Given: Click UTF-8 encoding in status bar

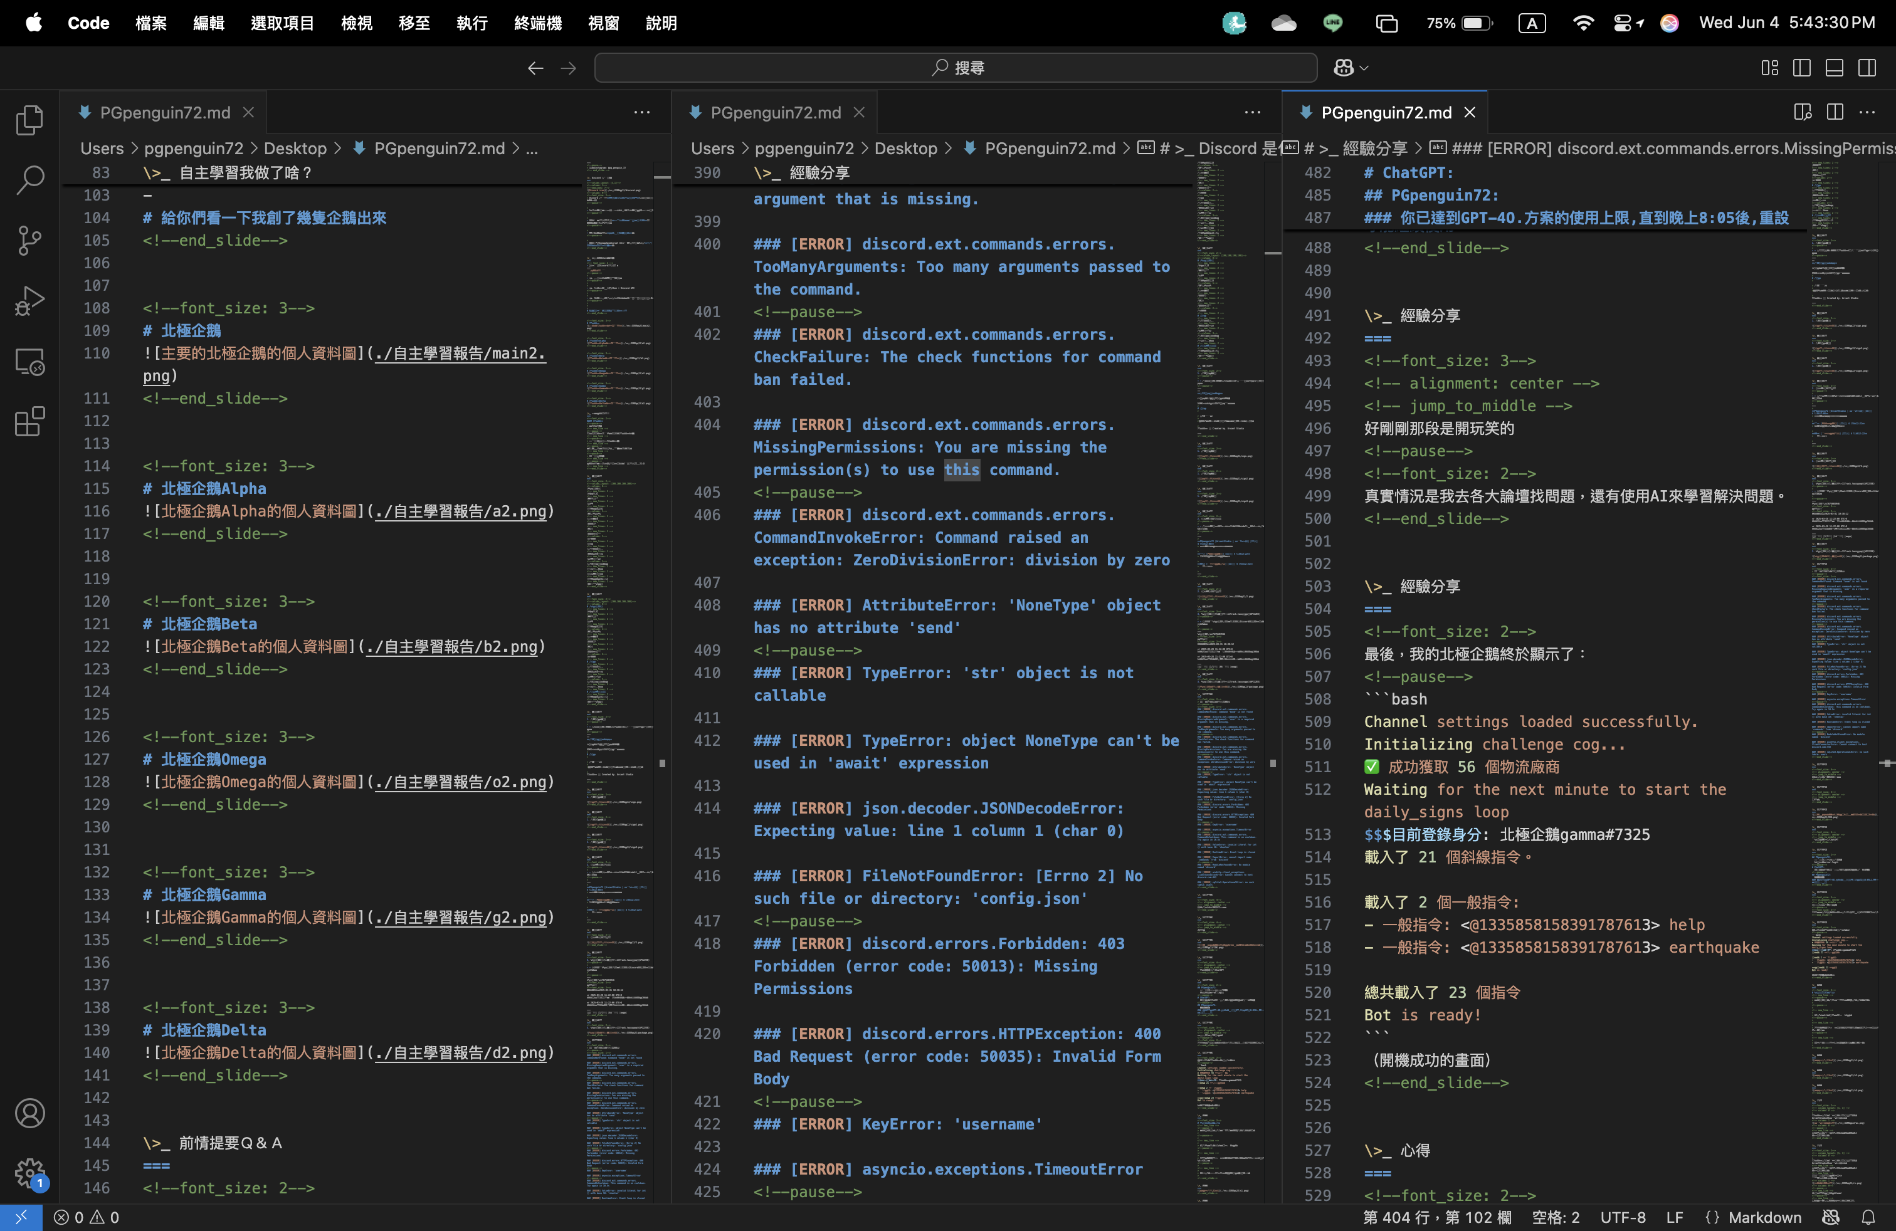Looking at the screenshot, I should pyautogui.click(x=1622, y=1217).
